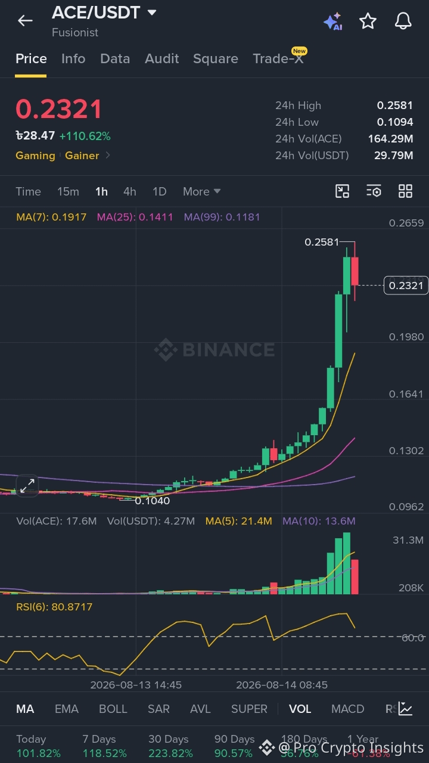Open the chart drawing tools icon
The image size is (429, 763).
click(342, 191)
